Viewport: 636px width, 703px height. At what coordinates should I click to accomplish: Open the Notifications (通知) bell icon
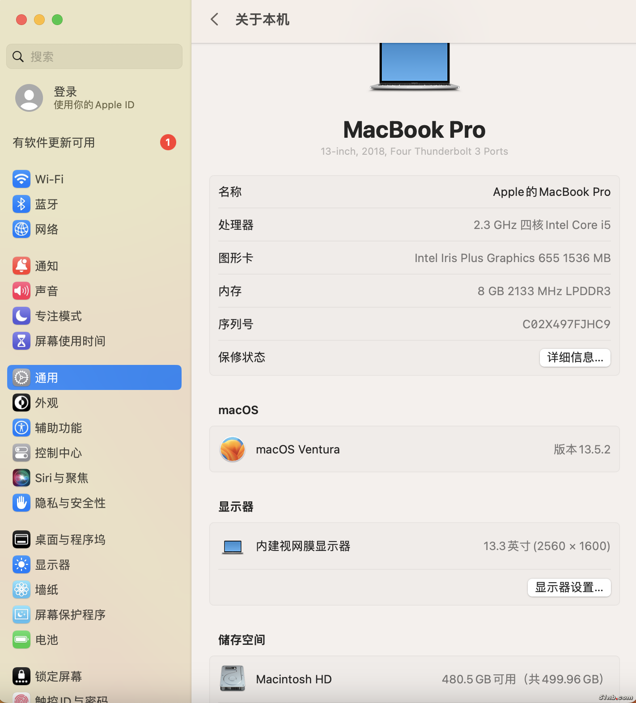21,266
